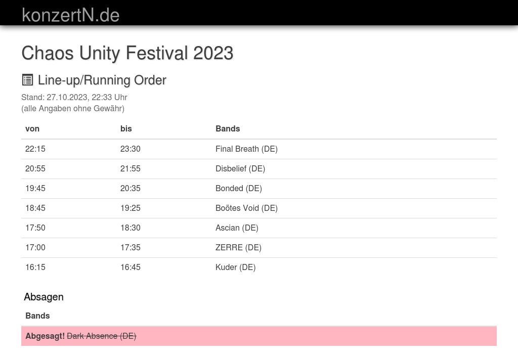Click the 'von' column header
This screenshot has width=518, height=356.
(32, 128)
